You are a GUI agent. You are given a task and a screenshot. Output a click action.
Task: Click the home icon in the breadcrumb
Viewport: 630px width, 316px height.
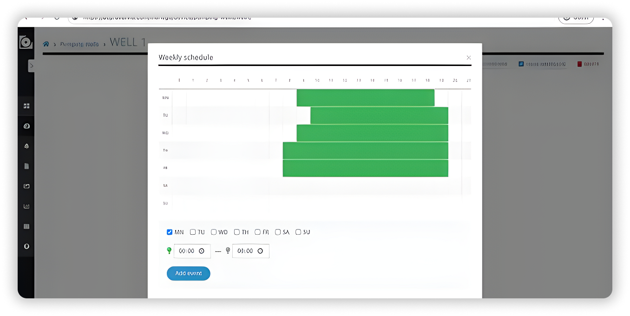[x=46, y=44]
